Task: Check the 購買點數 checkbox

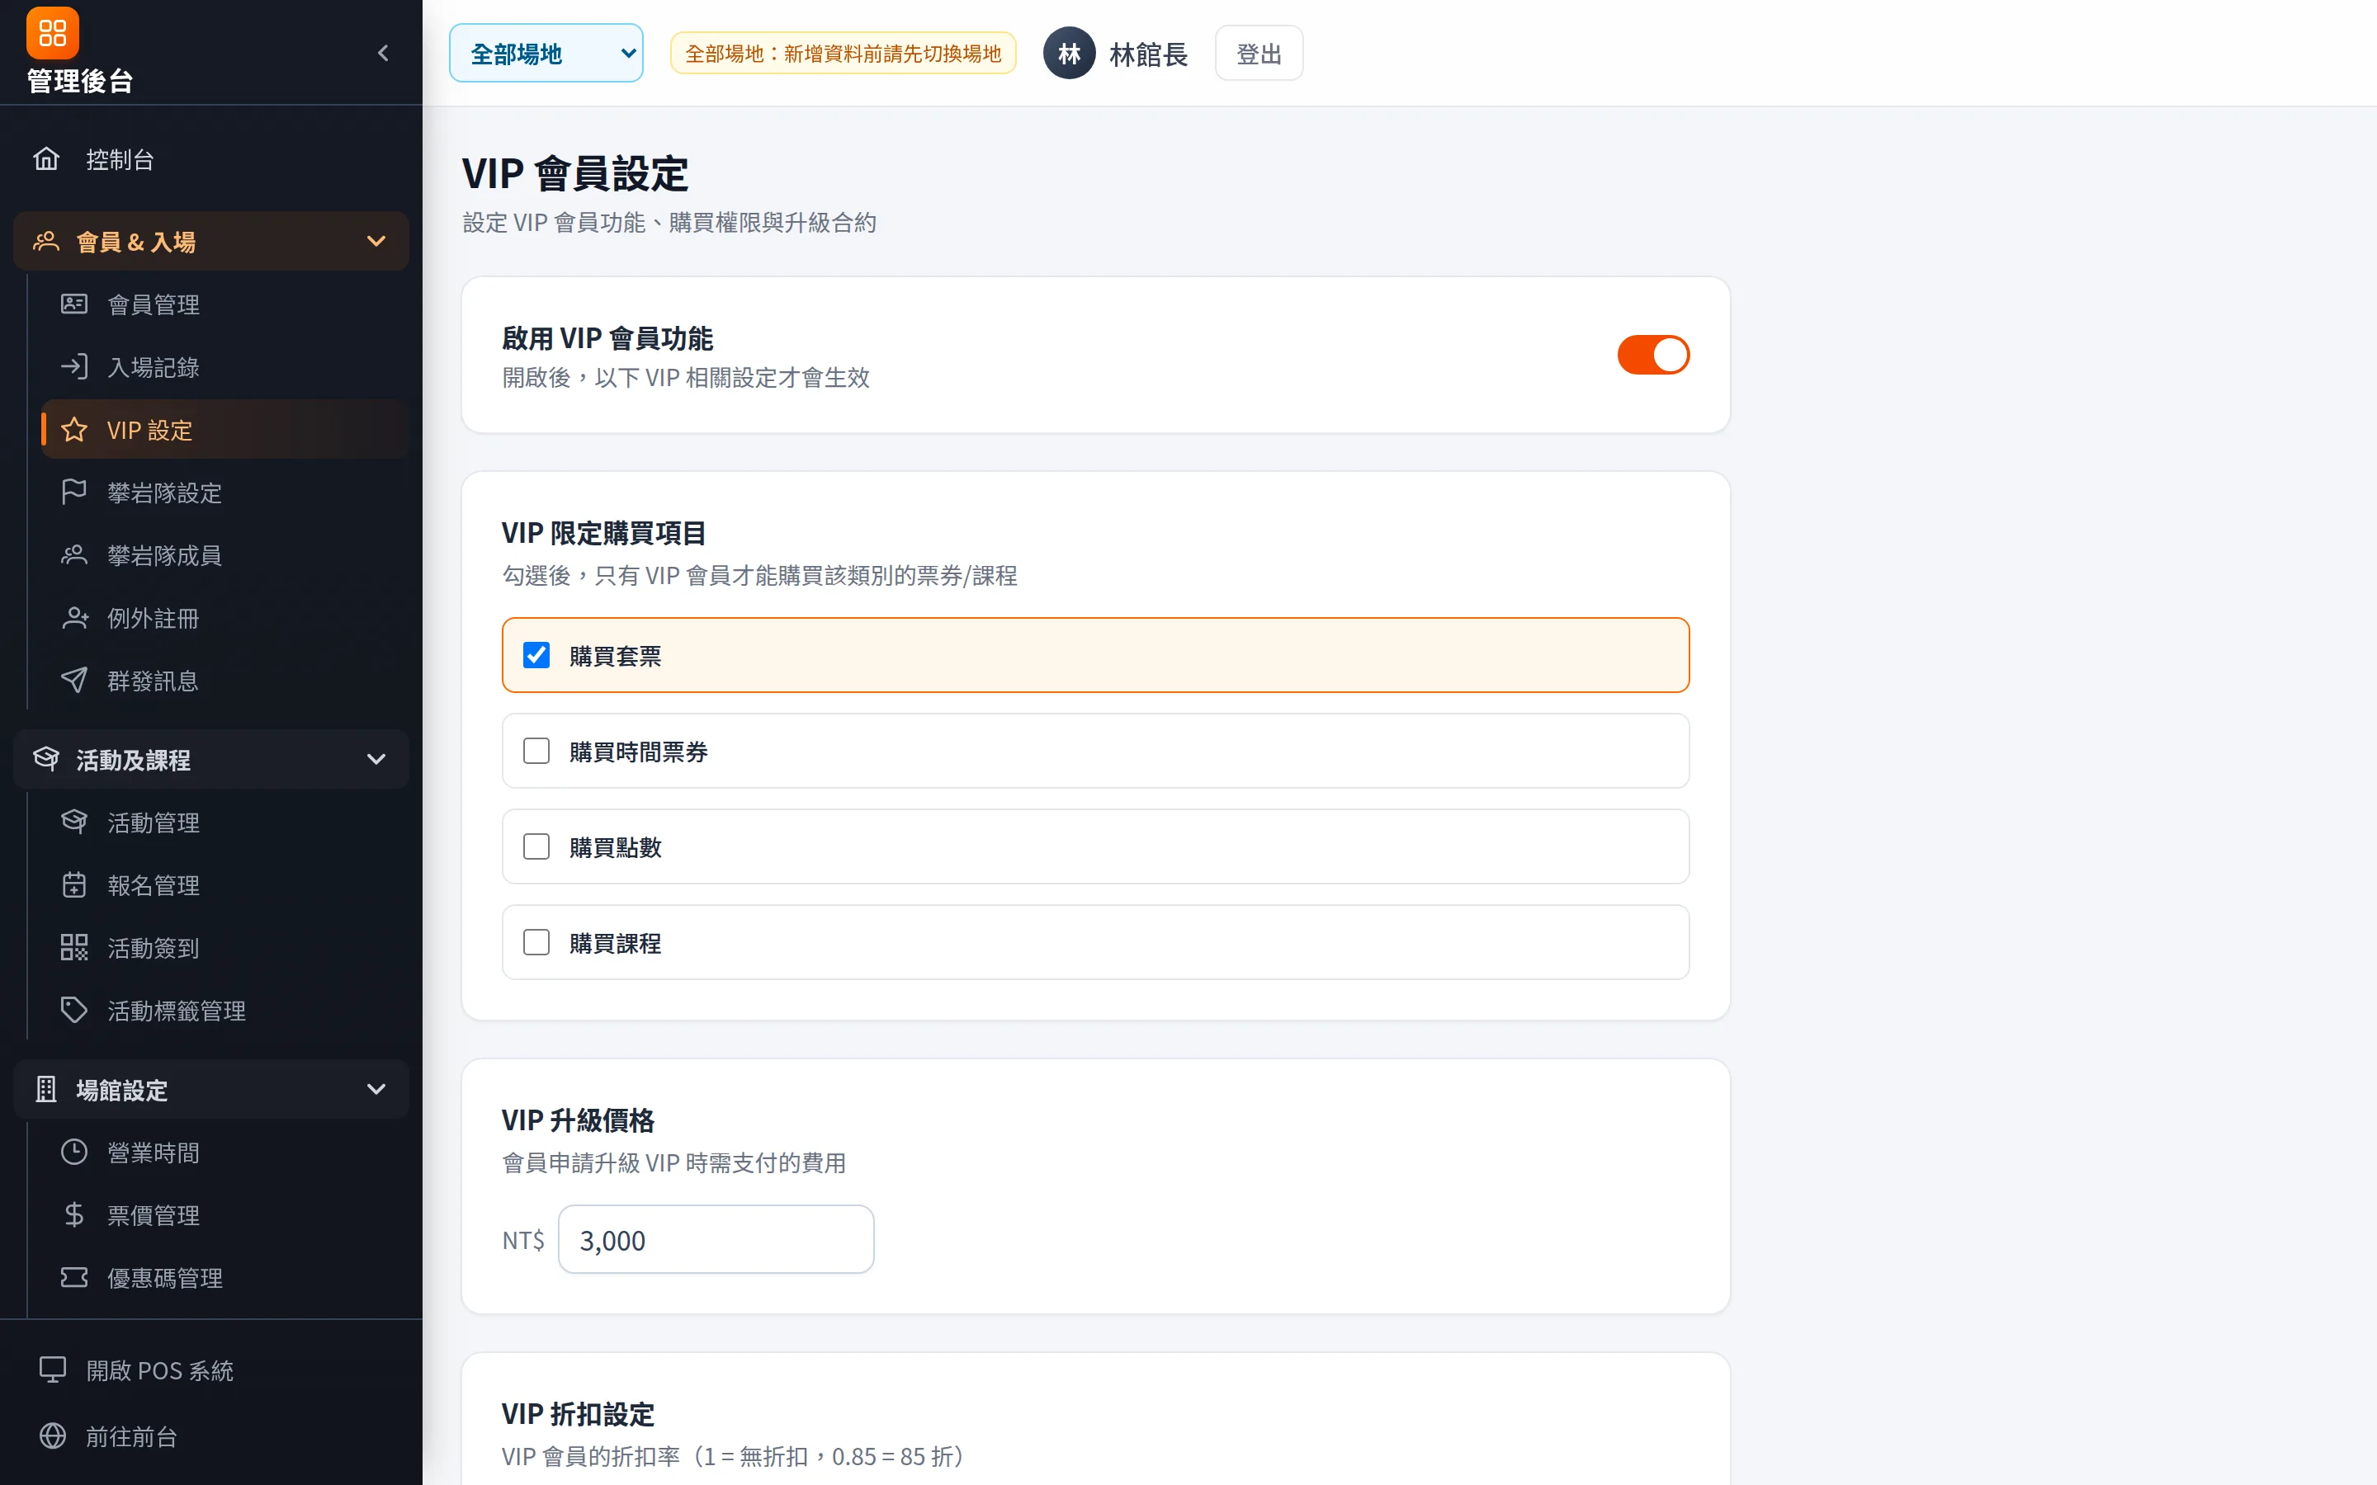Action: coord(536,846)
